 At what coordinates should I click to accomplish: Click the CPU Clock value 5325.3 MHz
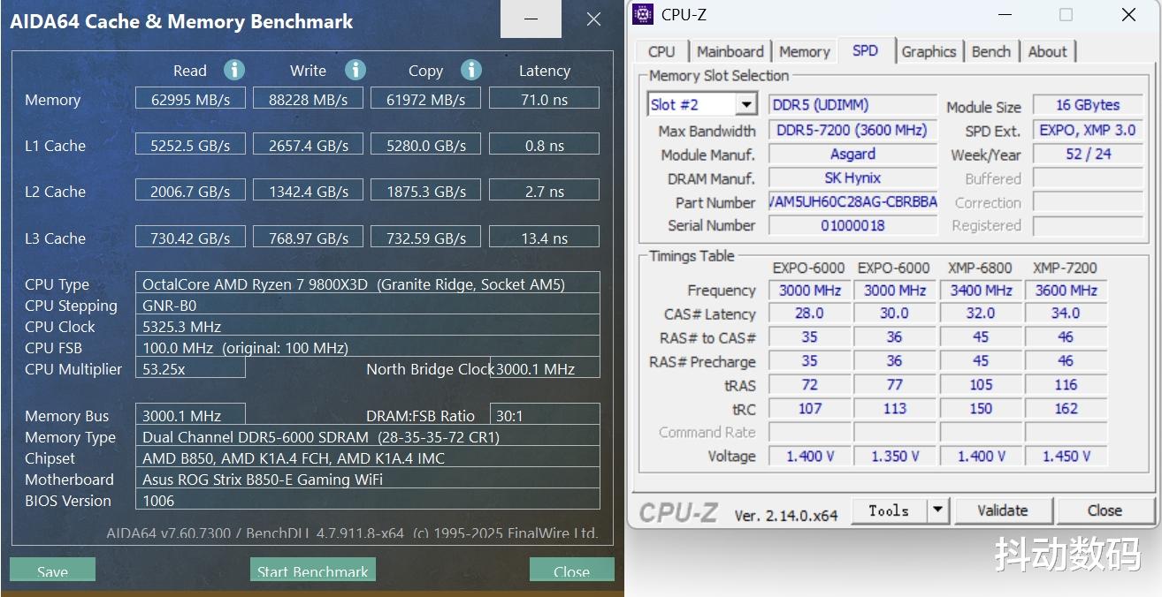click(367, 326)
